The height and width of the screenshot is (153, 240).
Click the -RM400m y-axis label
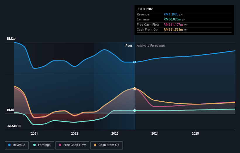tap(14, 126)
